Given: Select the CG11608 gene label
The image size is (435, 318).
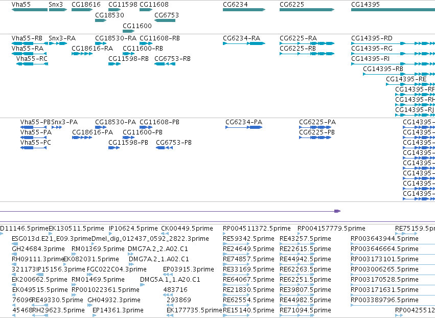Looking at the screenshot, I should click(154, 5).
